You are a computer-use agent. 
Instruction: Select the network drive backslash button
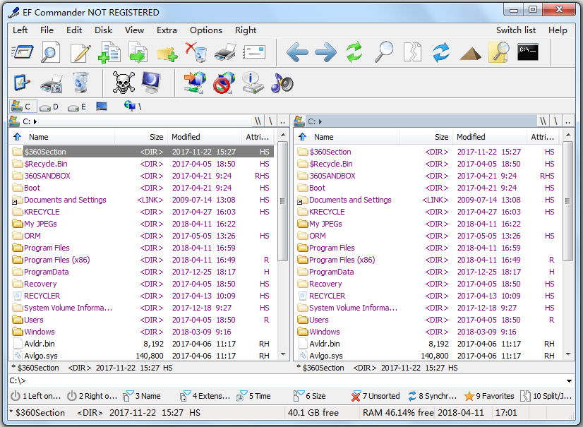[x=133, y=107]
